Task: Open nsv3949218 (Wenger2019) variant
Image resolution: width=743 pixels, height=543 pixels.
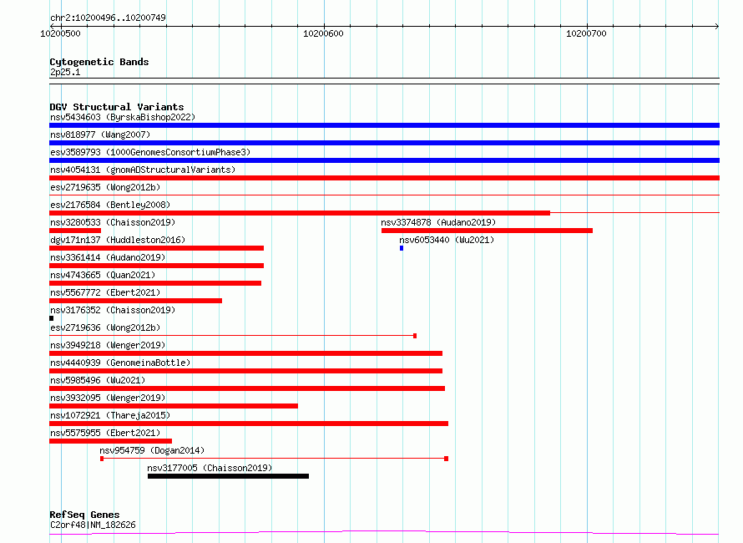Action: click(x=108, y=345)
